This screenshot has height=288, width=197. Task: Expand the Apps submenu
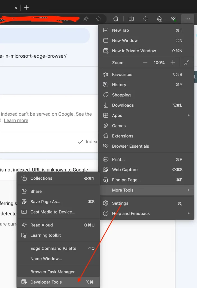(146, 116)
